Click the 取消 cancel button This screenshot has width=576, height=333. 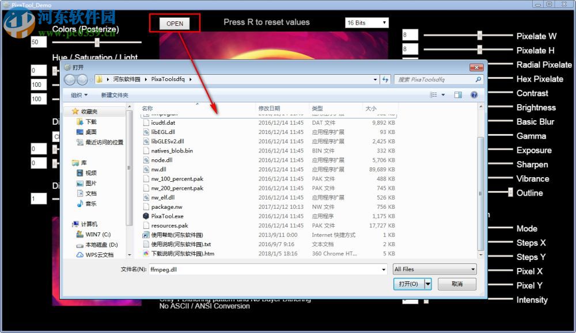(x=456, y=284)
